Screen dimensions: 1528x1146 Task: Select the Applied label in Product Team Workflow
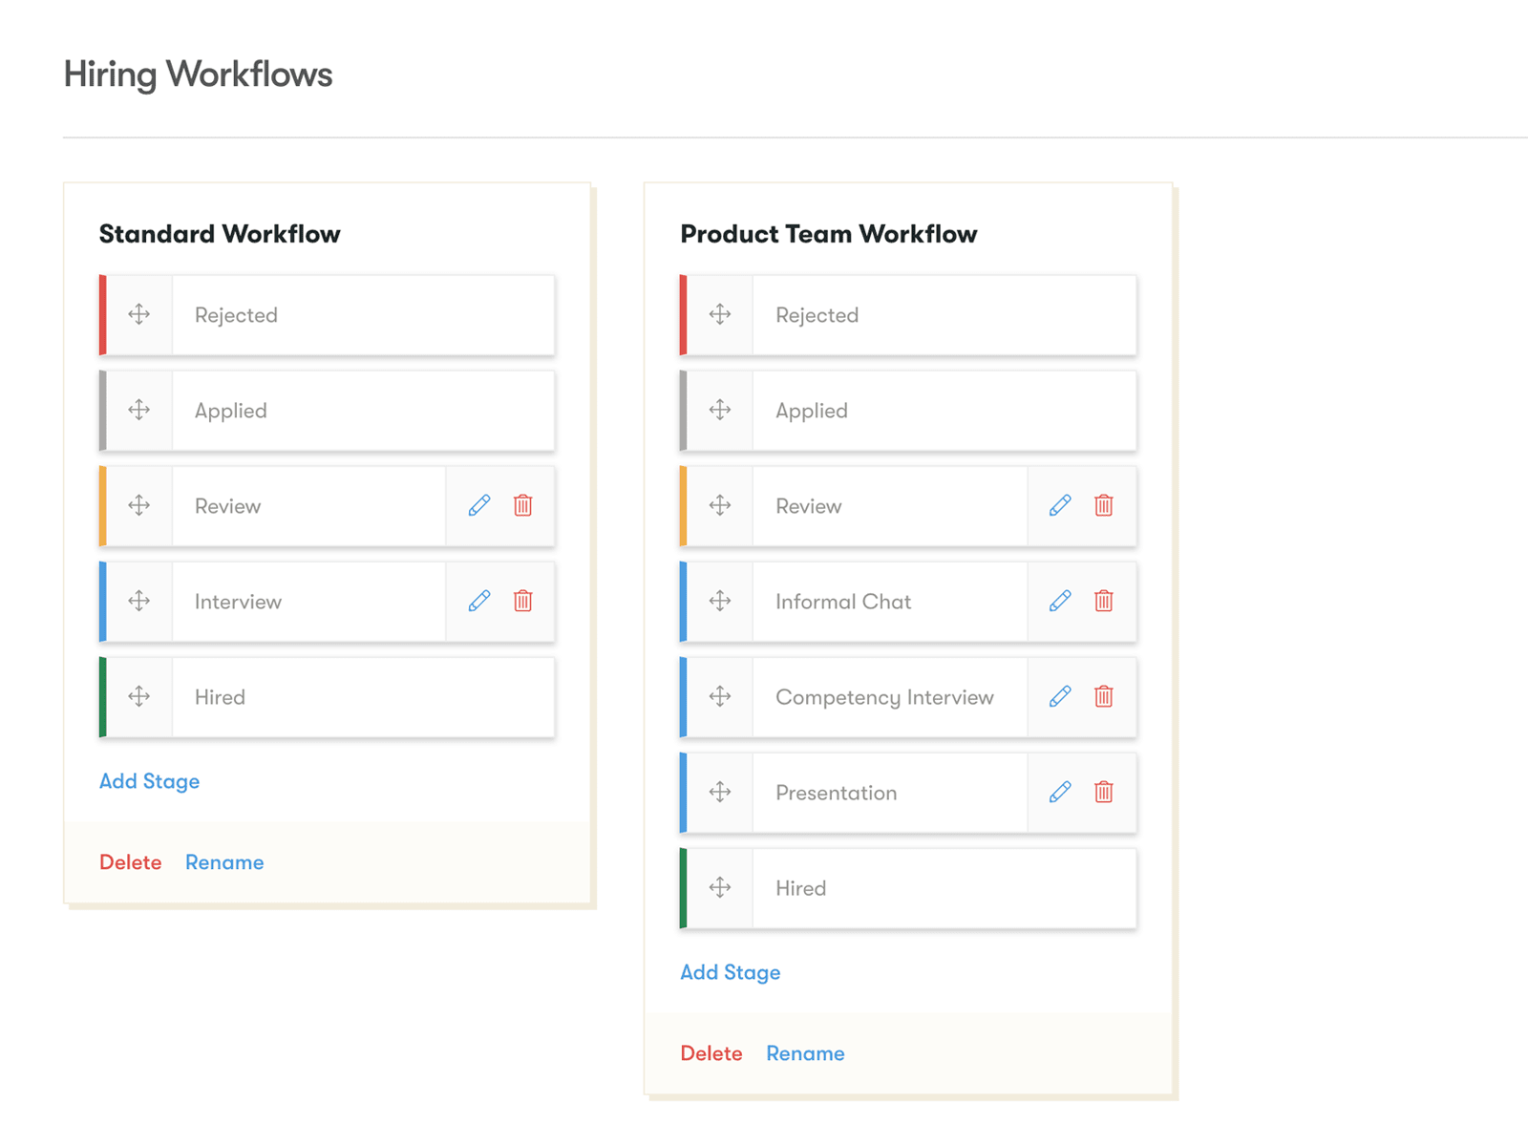point(812,411)
